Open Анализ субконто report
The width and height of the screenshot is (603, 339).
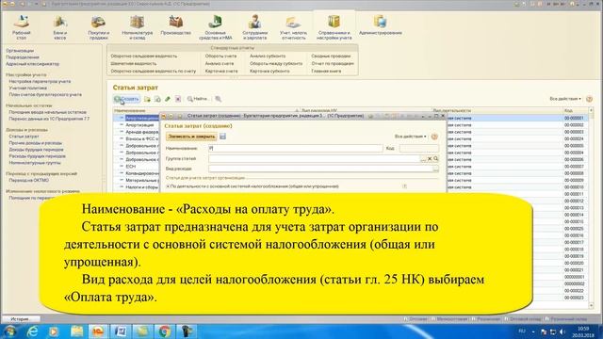pyautogui.click(x=268, y=56)
